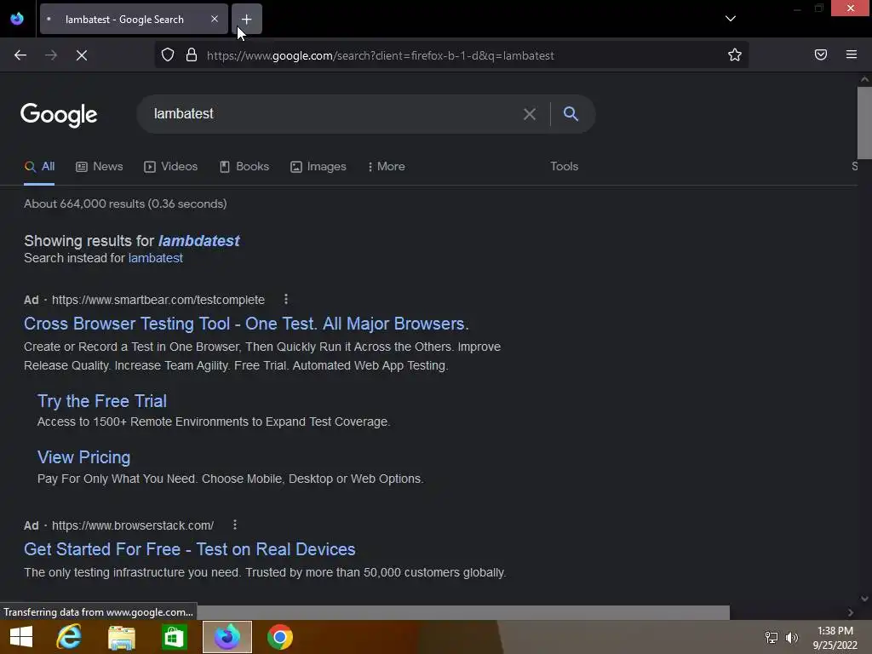This screenshot has width=872, height=654.
Task: Go forward to the next page
Action: click(x=51, y=55)
